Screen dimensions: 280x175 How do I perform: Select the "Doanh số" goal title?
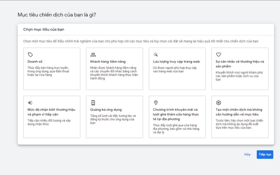pos(35,62)
